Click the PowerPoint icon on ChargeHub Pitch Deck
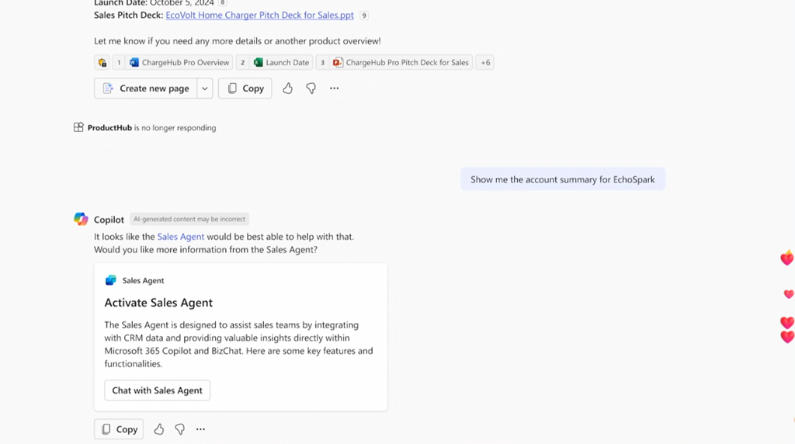This screenshot has width=795, height=444. 338,62
